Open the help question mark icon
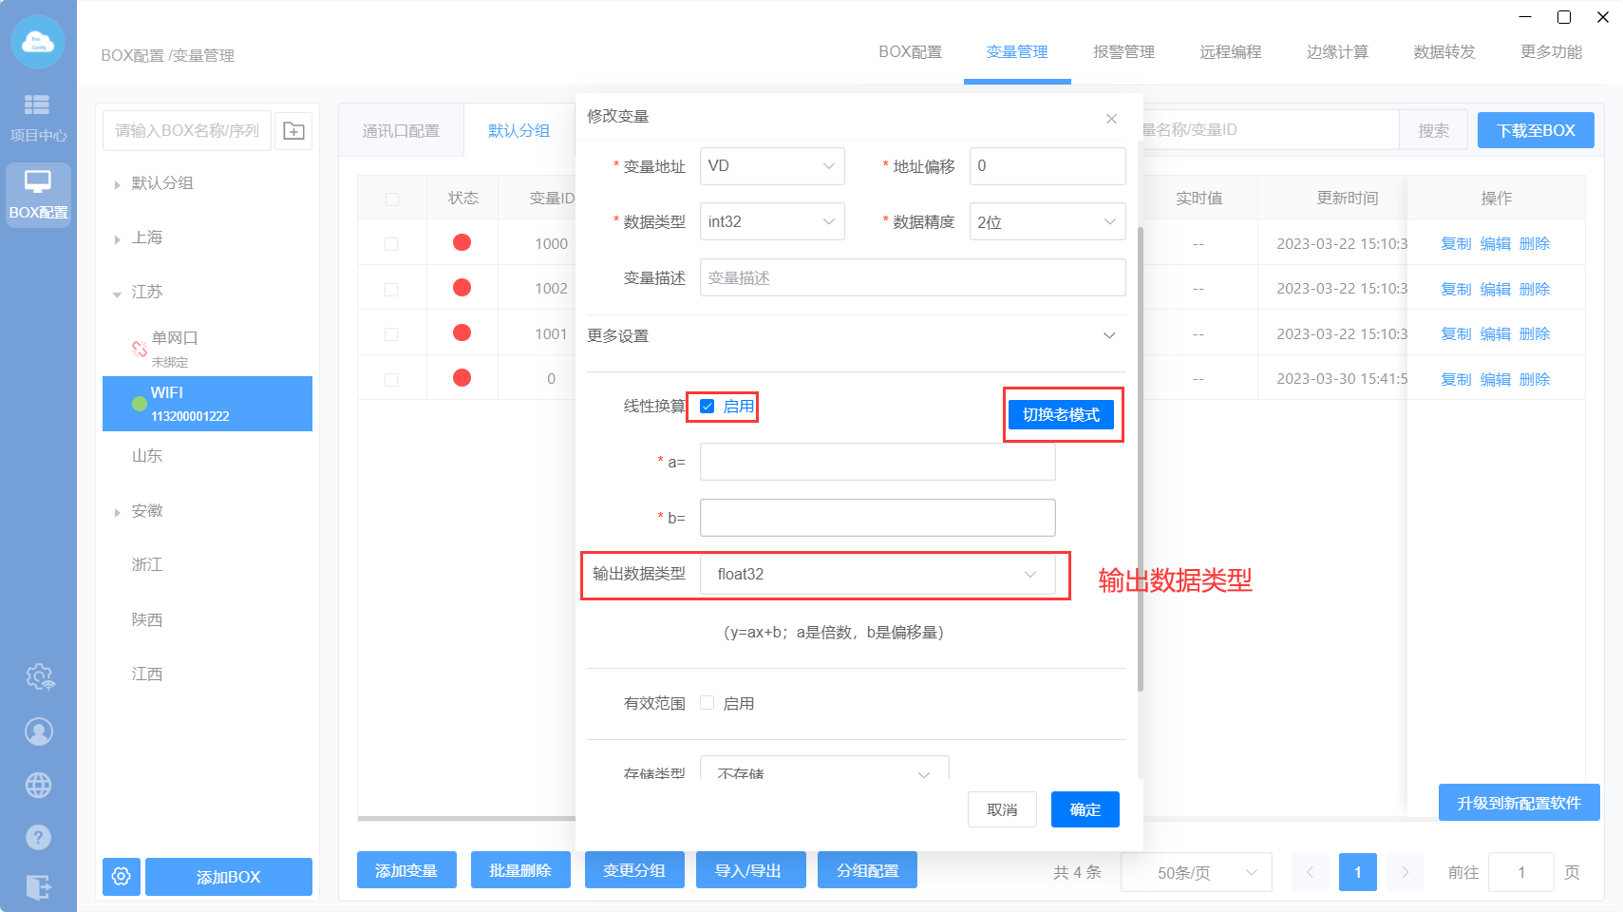 coord(39,837)
